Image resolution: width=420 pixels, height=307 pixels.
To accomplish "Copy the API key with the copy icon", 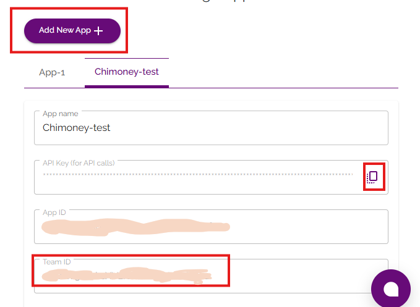I will 372,177.
